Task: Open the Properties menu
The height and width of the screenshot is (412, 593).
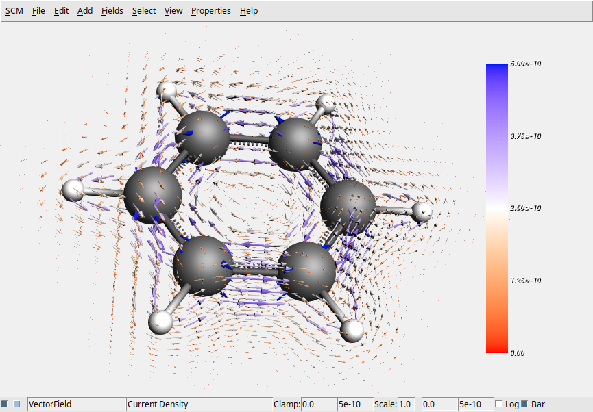Action: 210,10
